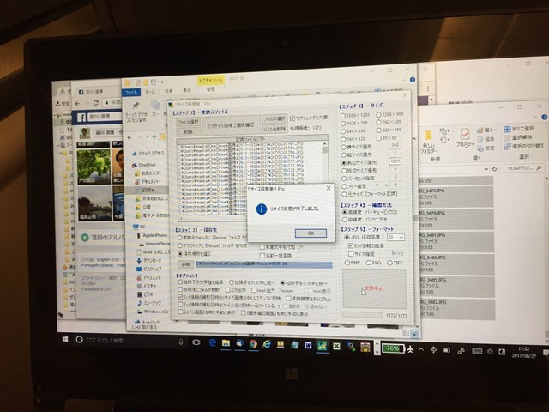Click the 削除 button under ファイル選択
This screenshot has width=549, height=412.
189,131
